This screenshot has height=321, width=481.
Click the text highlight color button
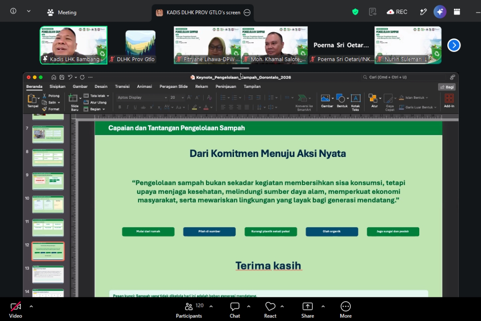(194, 107)
